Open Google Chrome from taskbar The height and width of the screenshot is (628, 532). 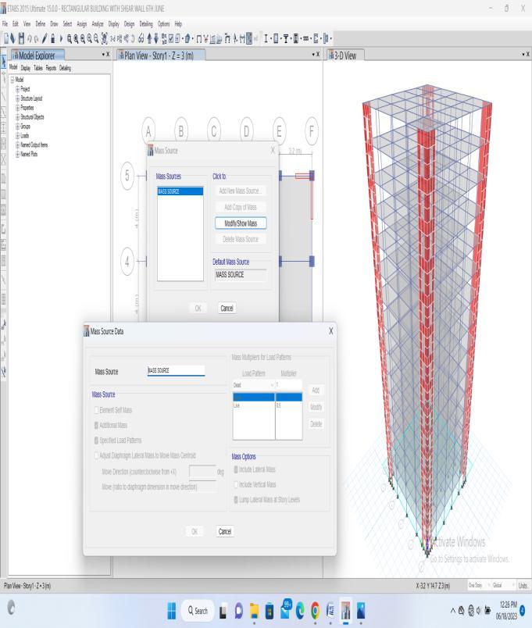pos(316,610)
